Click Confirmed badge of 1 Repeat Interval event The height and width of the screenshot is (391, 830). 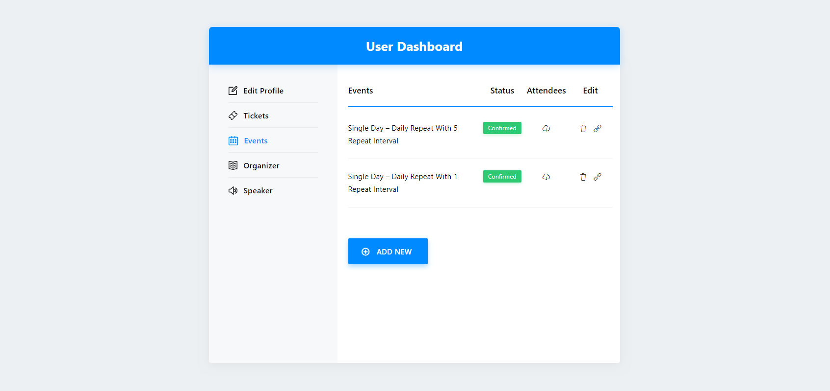click(502, 177)
